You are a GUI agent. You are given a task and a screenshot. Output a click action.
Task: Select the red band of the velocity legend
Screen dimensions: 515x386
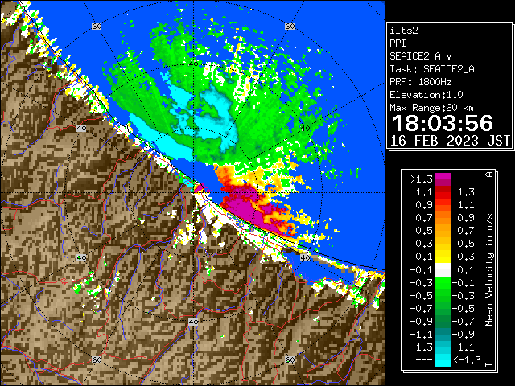(443, 192)
